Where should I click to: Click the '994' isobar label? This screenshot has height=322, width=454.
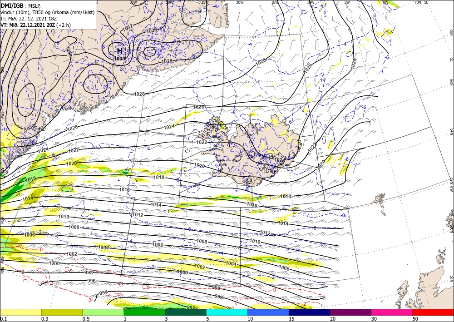click(104, 292)
